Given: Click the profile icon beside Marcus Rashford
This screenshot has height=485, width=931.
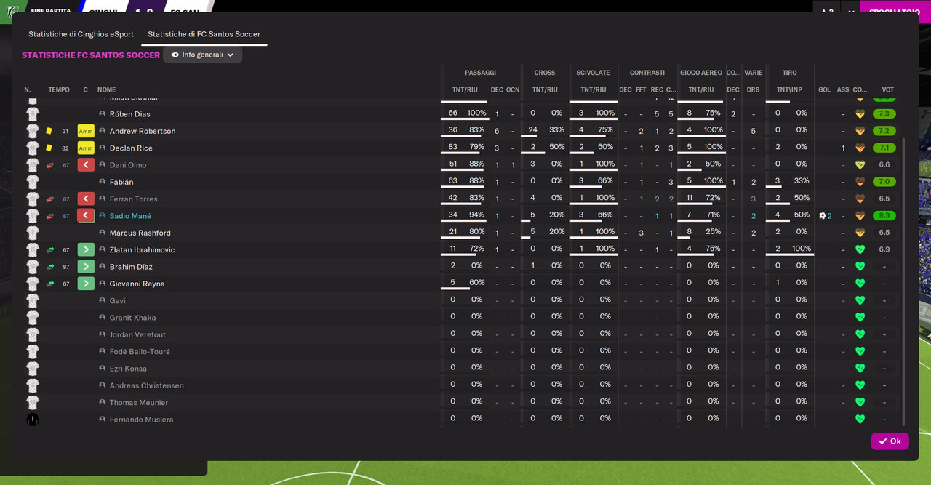Looking at the screenshot, I should pyautogui.click(x=103, y=233).
